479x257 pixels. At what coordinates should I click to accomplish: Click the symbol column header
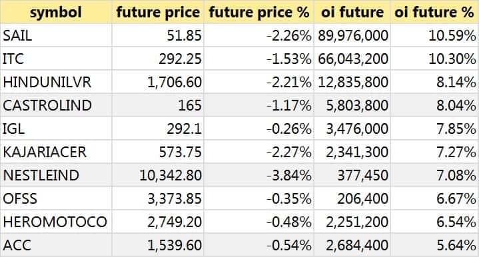coord(56,12)
